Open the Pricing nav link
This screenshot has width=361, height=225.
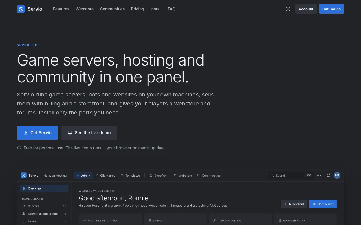pos(137,9)
